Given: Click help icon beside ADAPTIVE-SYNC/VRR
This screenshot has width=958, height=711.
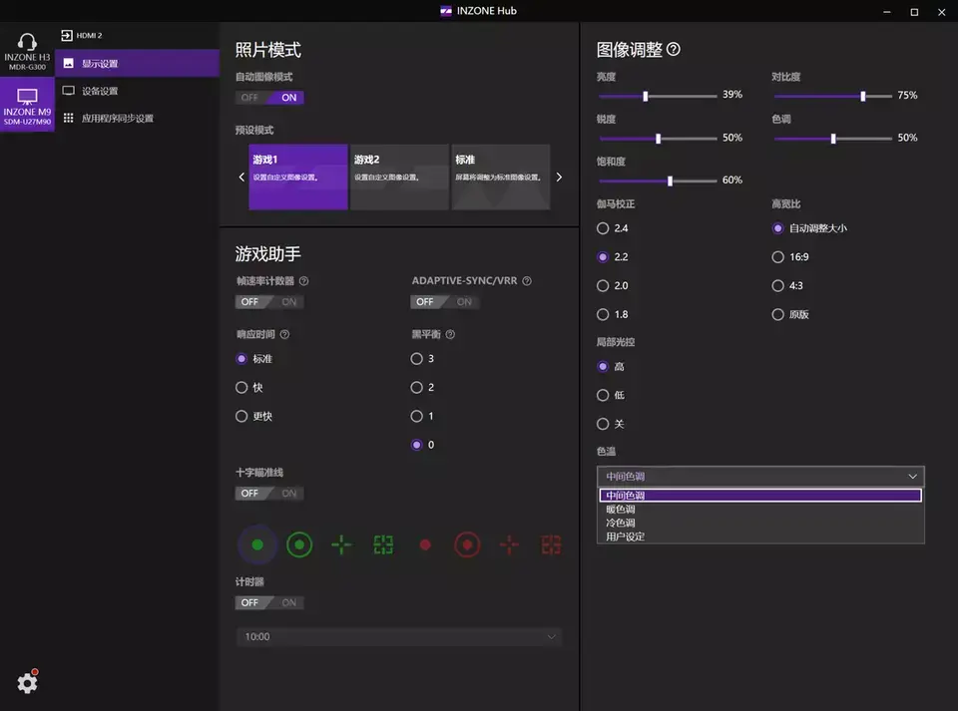Looking at the screenshot, I should (x=527, y=281).
